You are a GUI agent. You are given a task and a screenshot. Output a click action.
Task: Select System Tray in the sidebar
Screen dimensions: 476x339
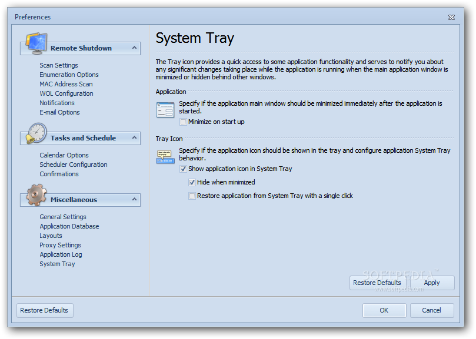57,264
